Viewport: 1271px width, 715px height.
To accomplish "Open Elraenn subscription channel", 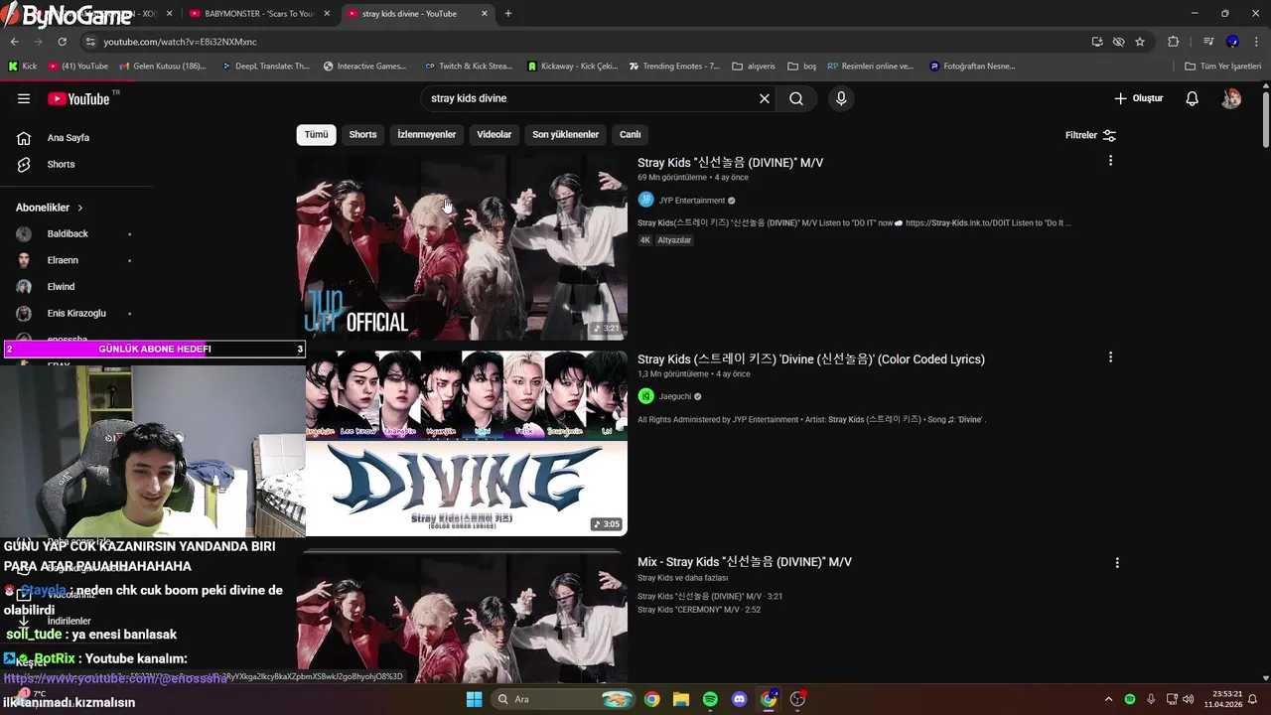I will coord(63,260).
